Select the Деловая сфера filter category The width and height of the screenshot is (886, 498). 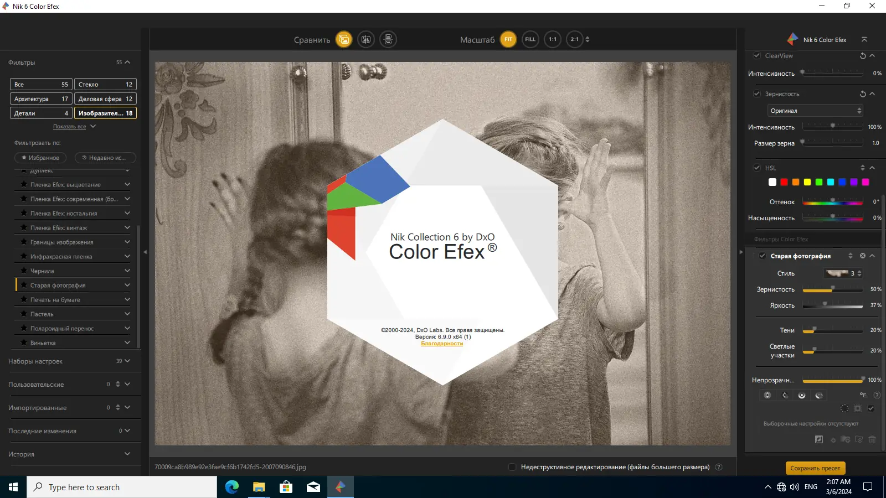pyautogui.click(x=105, y=98)
